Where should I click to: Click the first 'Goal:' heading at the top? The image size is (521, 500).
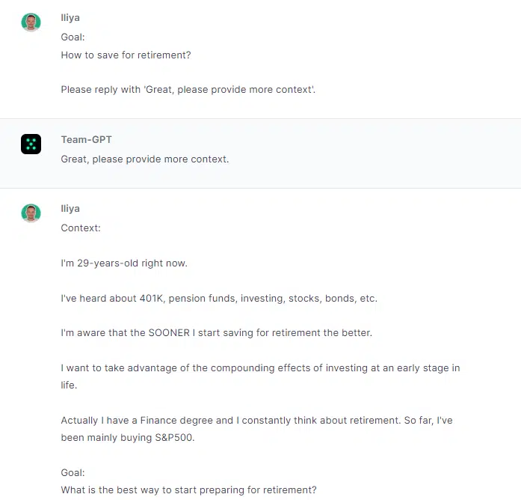point(73,37)
